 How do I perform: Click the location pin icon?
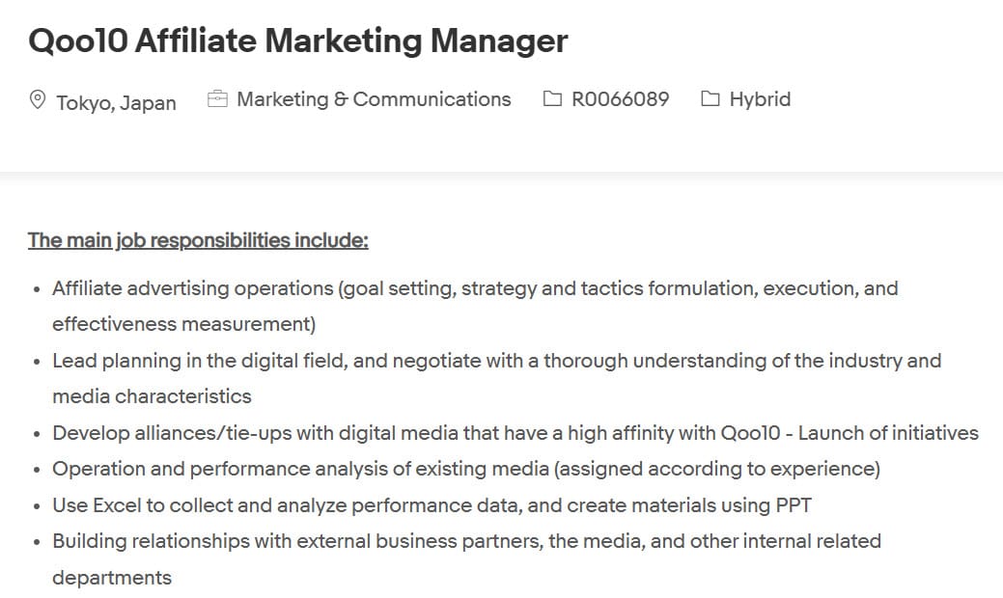38,99
